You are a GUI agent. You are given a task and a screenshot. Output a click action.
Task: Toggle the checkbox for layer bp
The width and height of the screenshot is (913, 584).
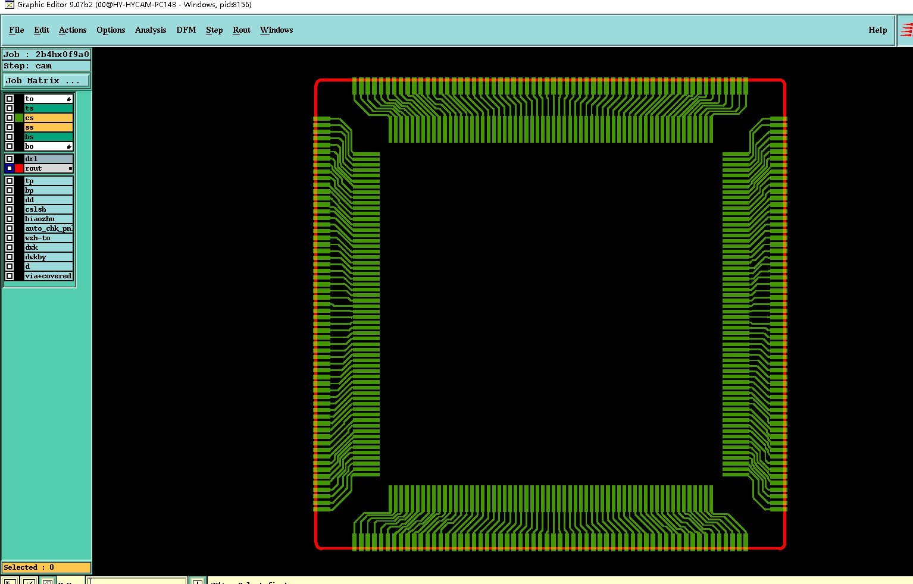(10, 190)
